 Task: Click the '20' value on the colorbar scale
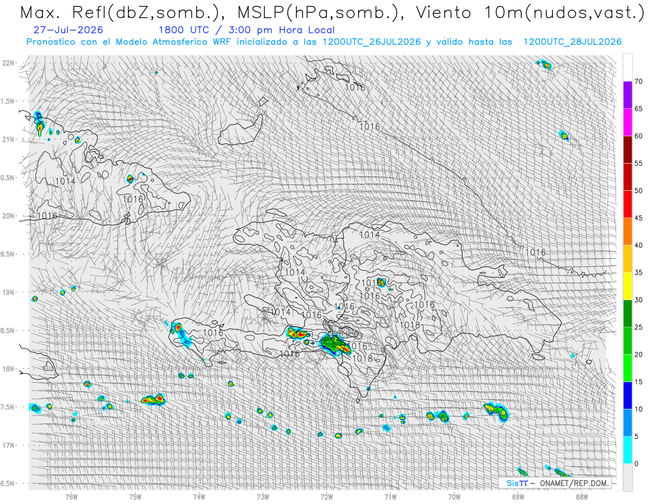pos(639,354)
